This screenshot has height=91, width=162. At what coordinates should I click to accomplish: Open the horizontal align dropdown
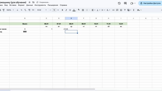[x=93, y=10]
